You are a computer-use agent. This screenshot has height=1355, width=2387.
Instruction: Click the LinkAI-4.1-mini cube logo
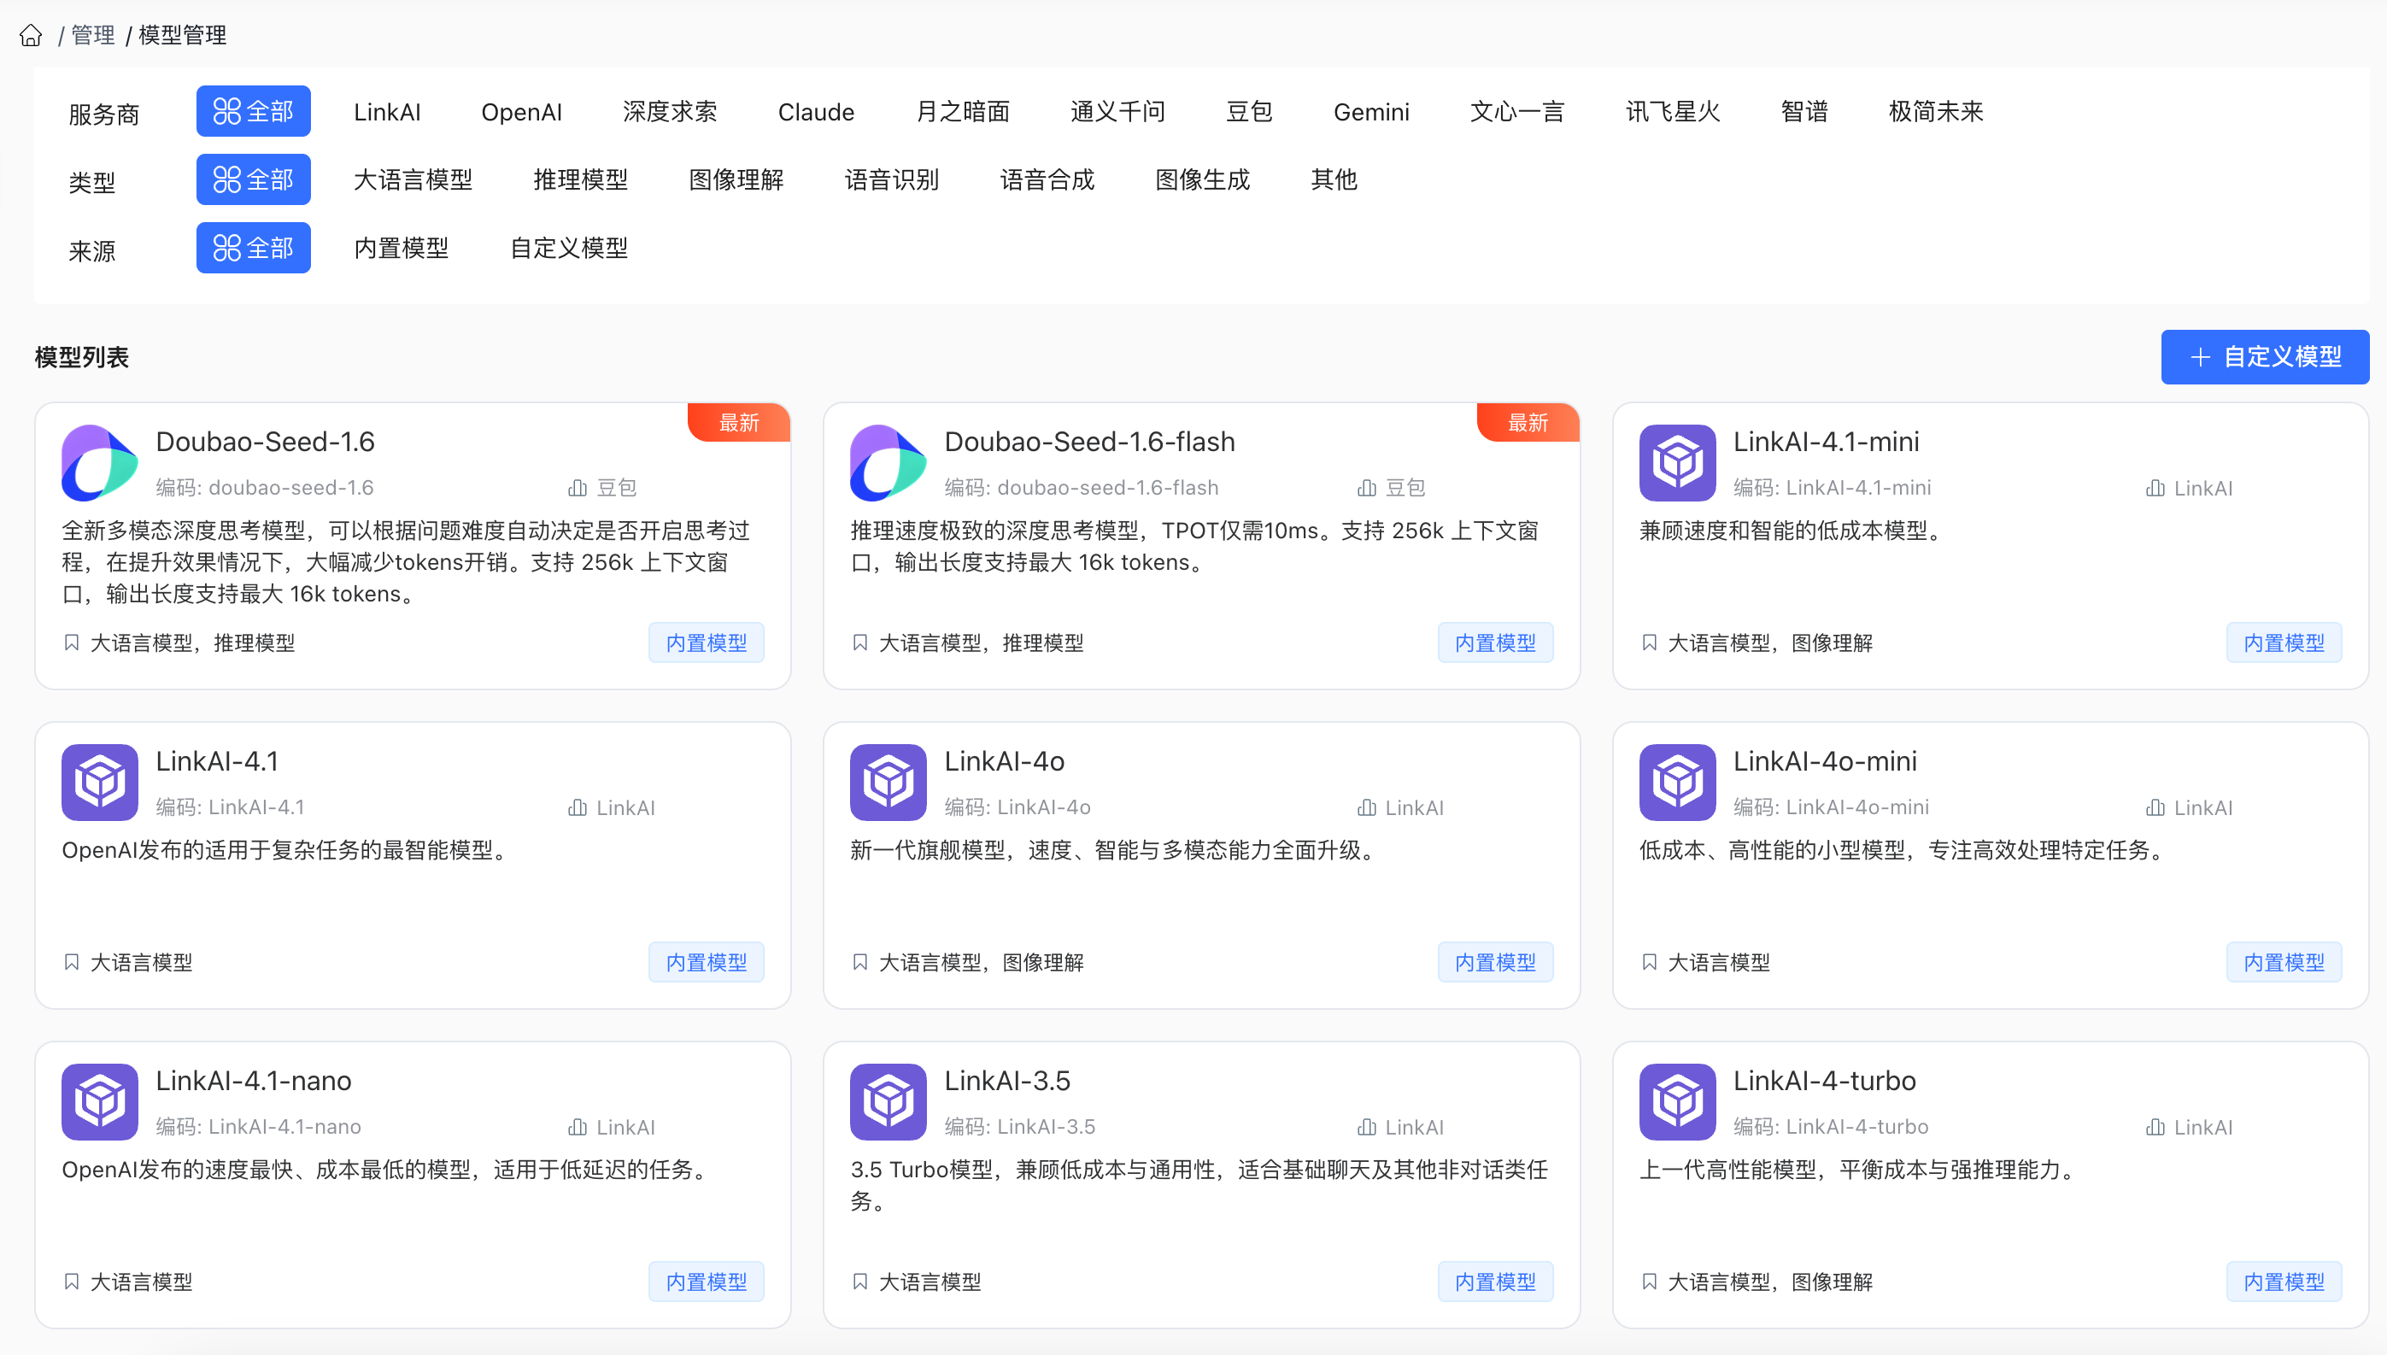pos(1677,462)
